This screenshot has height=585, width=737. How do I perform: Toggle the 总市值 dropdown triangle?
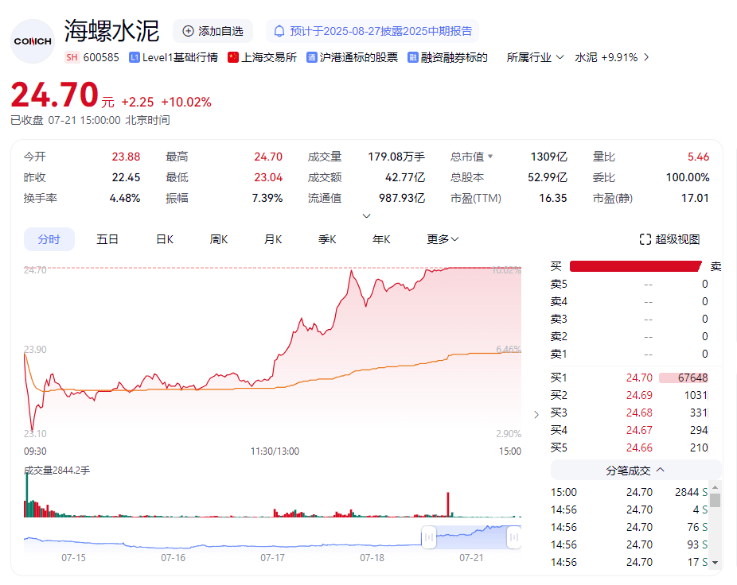[490, 157]
